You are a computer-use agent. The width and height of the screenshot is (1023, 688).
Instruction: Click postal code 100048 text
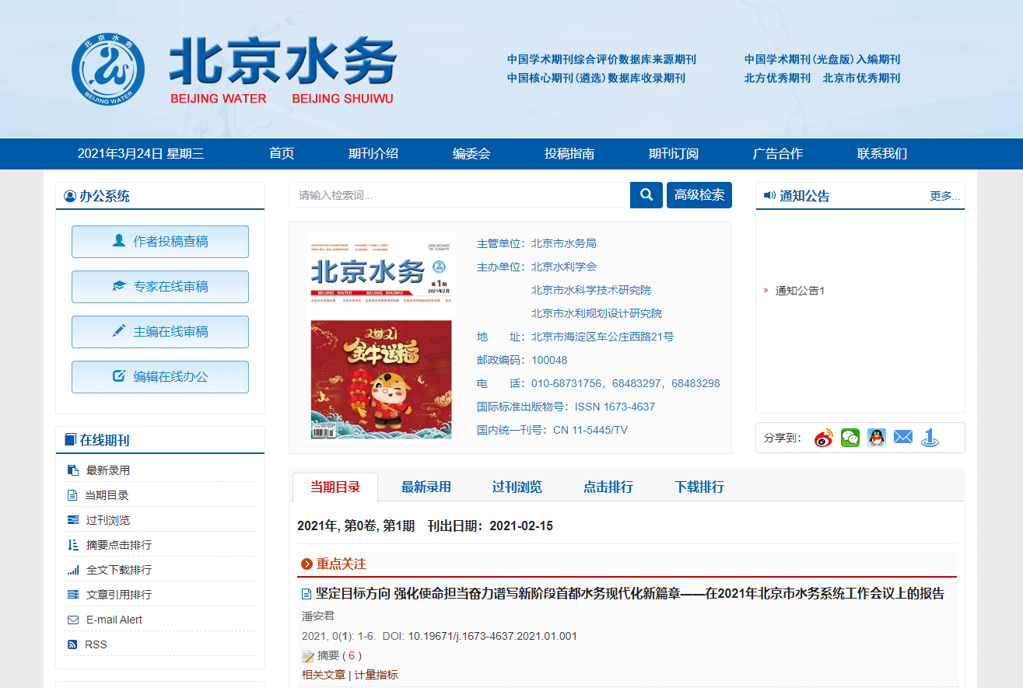click(x=549, y=360)
